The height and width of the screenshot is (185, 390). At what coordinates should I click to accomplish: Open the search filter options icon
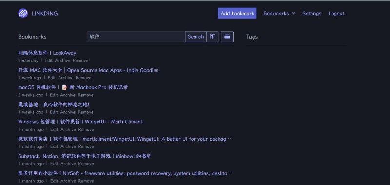click(212, 36)
